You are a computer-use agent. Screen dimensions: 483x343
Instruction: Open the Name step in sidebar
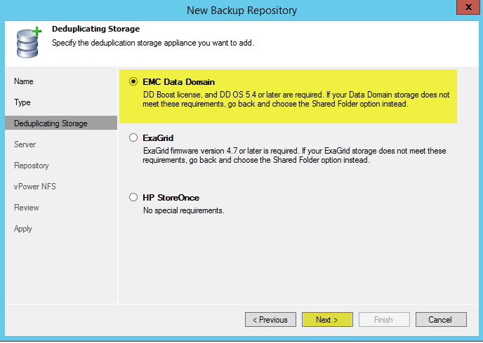(x=24, y=81)
